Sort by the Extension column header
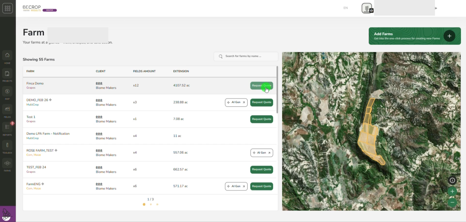Viewport: 466px width, 222px height. point(181,71)
